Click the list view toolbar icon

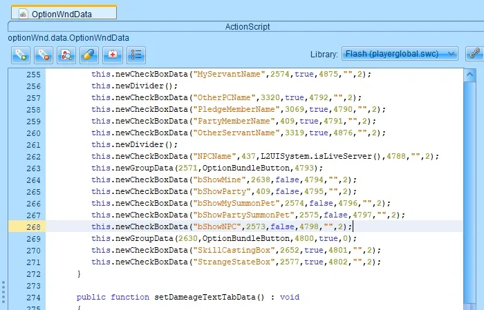pyautogui.click(x=136, y=55)
